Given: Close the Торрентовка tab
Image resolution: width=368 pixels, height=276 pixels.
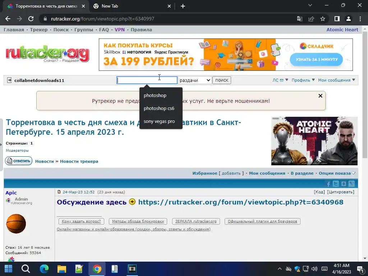Looking at the screenshot, I should pos(83,6).
